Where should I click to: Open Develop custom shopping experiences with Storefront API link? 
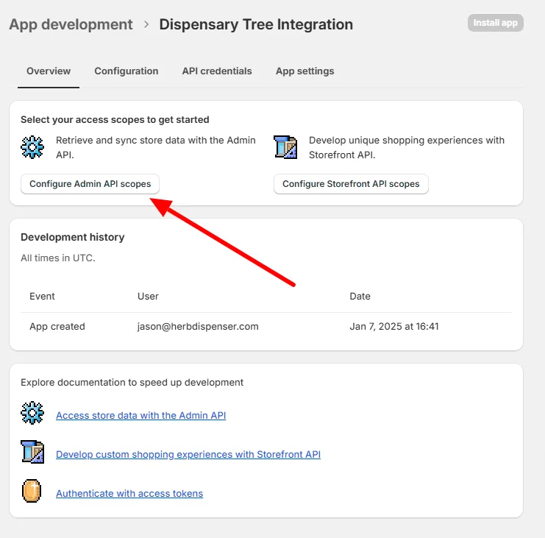[x=188, y=454]
